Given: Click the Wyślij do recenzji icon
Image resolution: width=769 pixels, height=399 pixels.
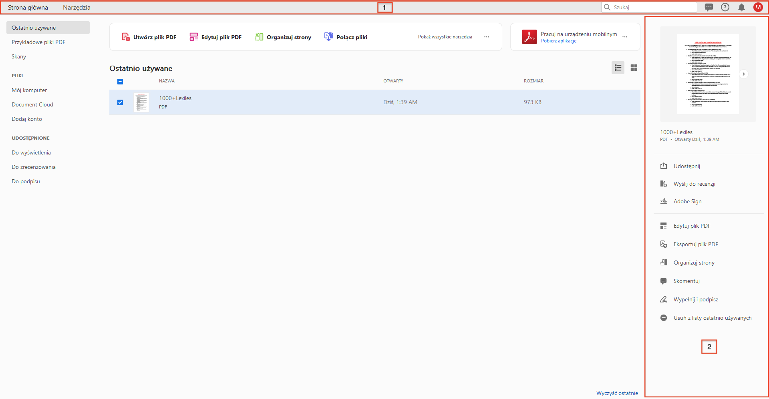Looking at the screenshot, I should (x=664, y=184).
